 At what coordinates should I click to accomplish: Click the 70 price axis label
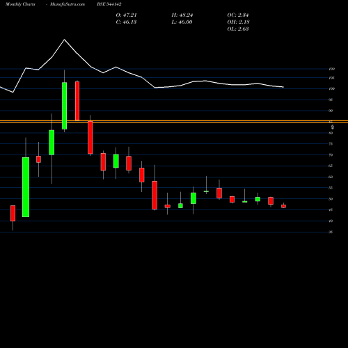[331, 155]
